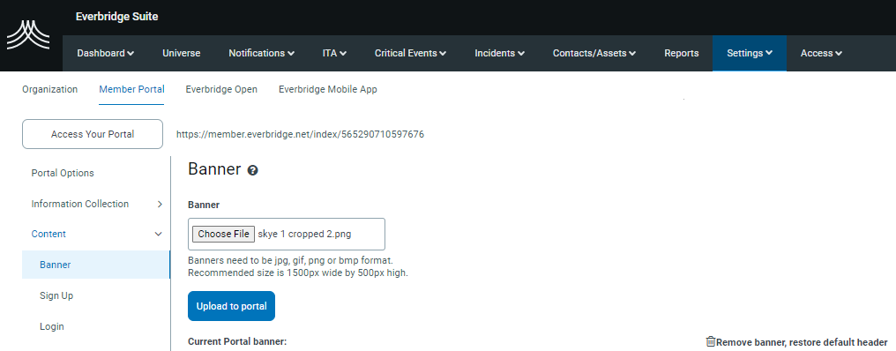Click the Choose File button
This screenshot has height=351, width=896.
pos(223,234)
